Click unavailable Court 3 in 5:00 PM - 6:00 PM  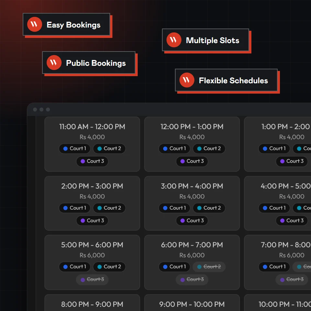point(92,280)
